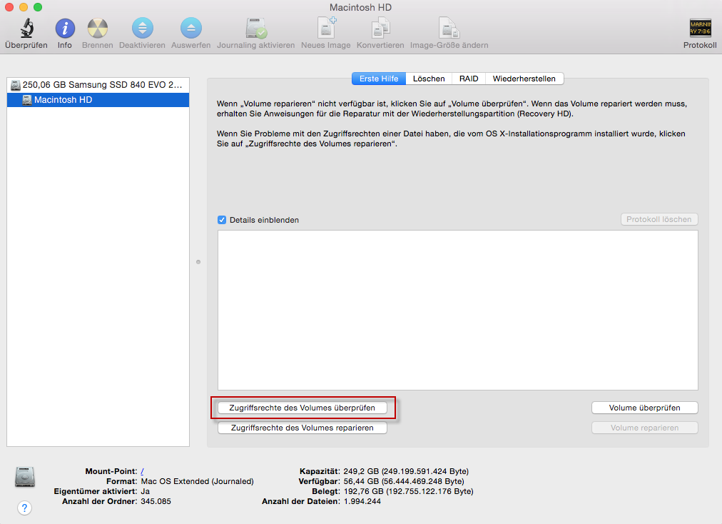Click the Auswerfen eject icon
The width and height of the screenshot is (722, 524).
click(x=190, y=29)
